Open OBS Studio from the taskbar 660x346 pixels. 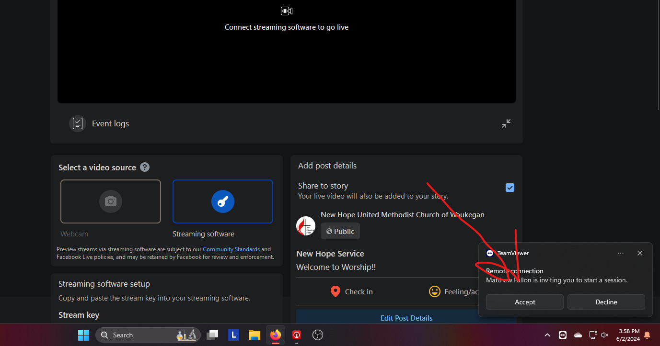[317, 335]
